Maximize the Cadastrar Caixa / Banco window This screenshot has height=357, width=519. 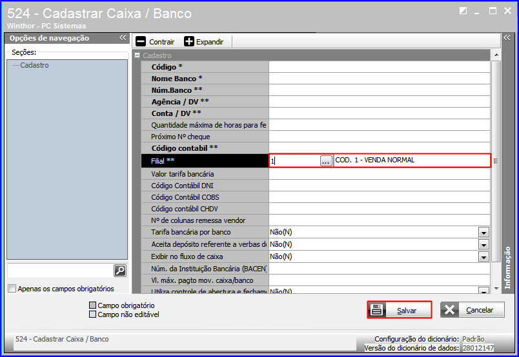[493, 11]
